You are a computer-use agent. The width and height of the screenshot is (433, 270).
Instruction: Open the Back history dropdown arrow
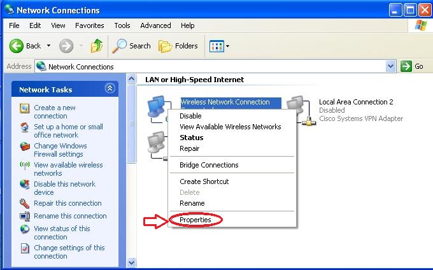pyautogui.click(x=48, y=46)
